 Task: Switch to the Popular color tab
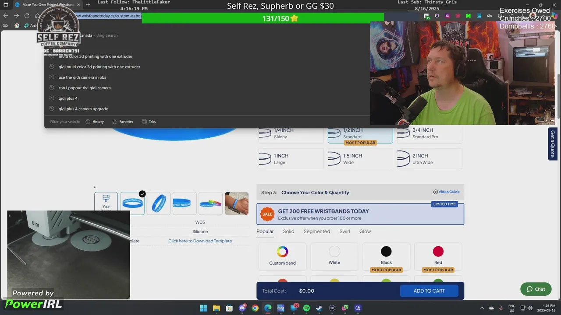[265, 231]
